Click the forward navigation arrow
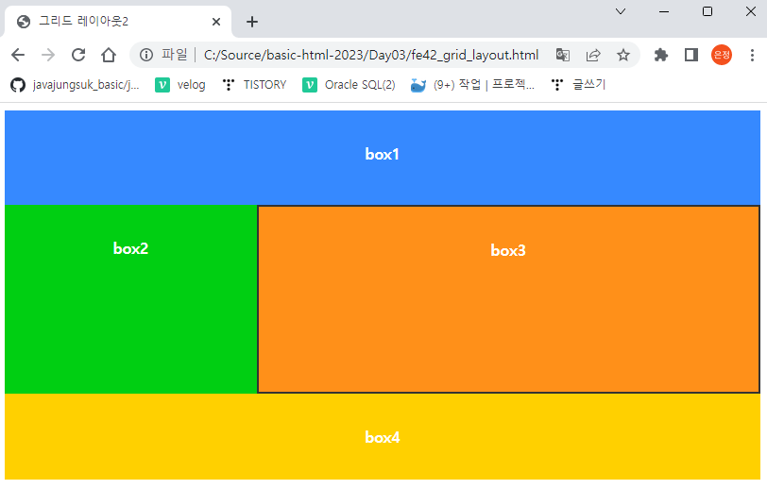 (x=48, y=55)
